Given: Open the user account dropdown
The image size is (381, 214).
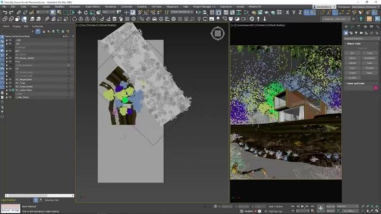Looking at the screenshot, I should click(324, 7).
